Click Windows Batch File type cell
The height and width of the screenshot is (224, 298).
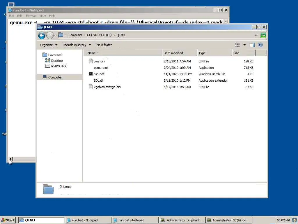coord(212,74)
